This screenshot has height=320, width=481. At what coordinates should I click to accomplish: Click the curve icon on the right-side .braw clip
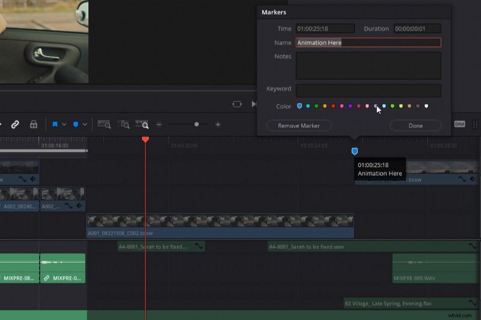(462, 179)
